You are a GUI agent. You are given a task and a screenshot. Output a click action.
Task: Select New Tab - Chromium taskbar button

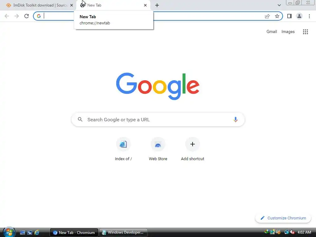coord(74,233)
